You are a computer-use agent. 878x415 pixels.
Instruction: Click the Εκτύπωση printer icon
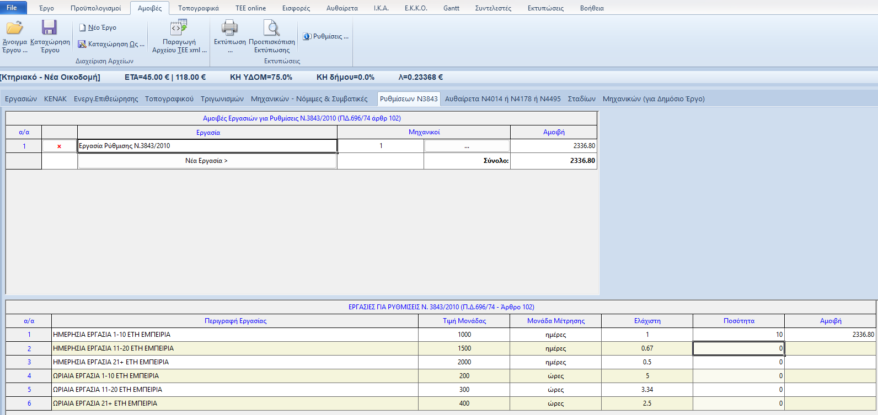[229, 28]
